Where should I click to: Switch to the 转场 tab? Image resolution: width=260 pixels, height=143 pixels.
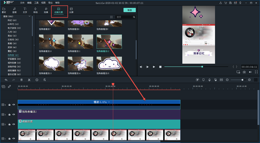35,10
